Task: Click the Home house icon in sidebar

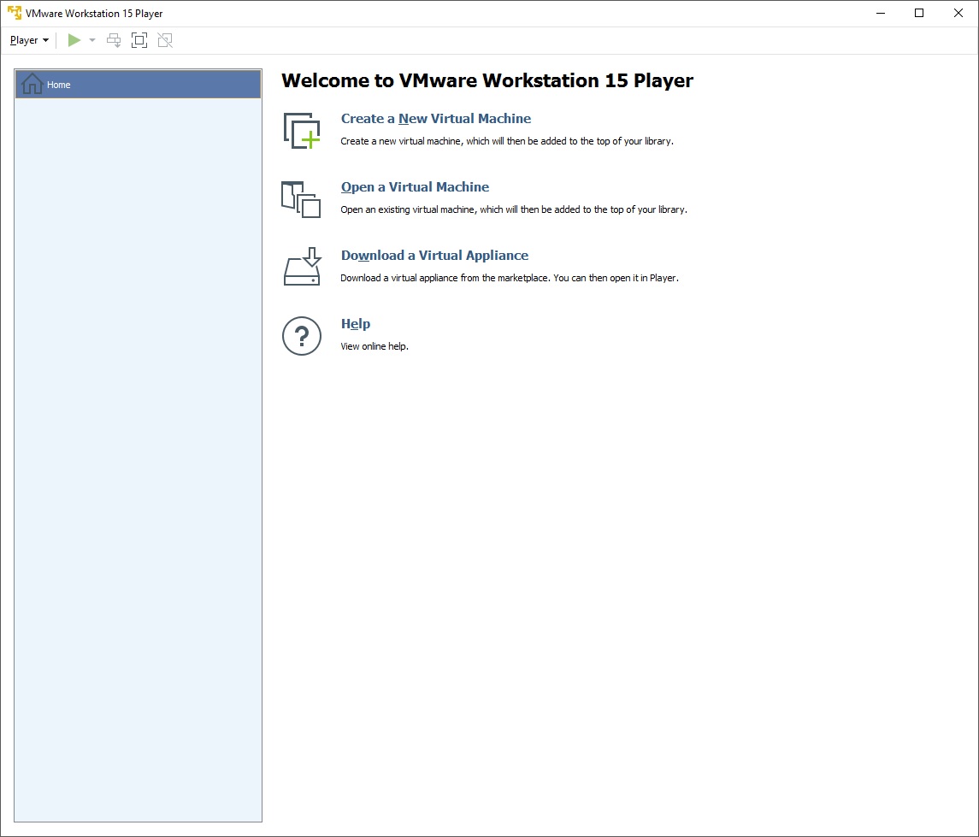Action: click(32, 84)
